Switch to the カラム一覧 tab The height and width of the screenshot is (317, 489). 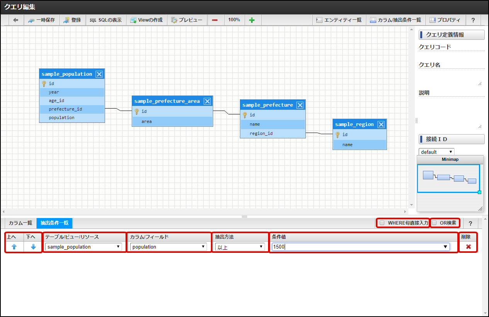20,223
